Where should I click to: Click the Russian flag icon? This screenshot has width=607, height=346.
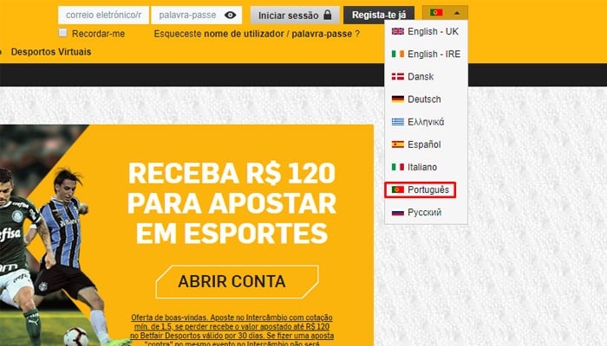pos(397,213)
